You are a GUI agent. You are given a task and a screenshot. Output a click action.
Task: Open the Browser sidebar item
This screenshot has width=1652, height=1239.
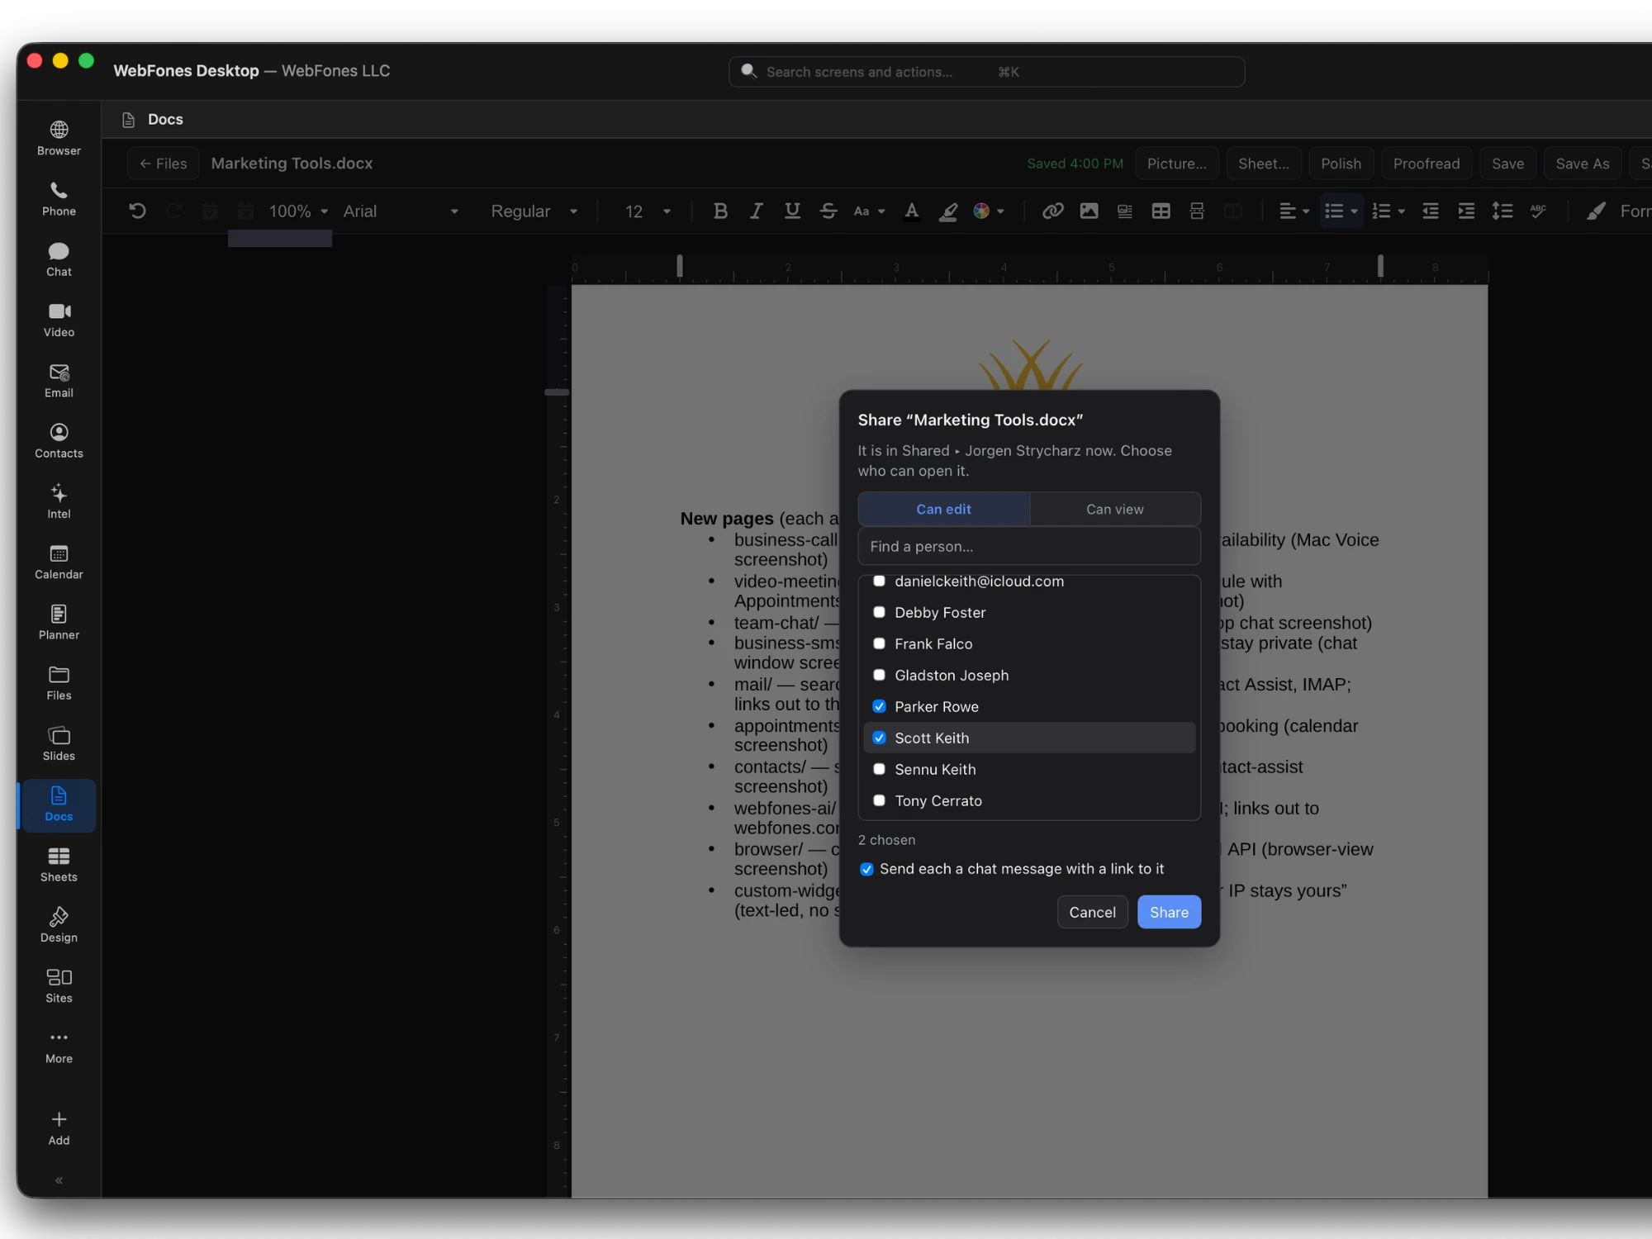[x=59, y=139]
